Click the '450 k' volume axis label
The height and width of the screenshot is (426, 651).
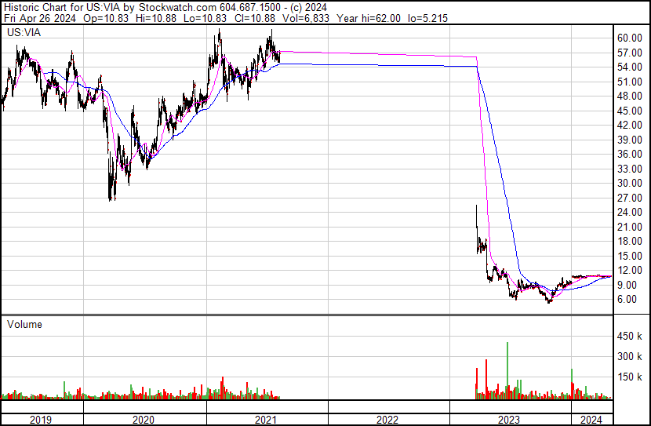(x=630, y=337)
